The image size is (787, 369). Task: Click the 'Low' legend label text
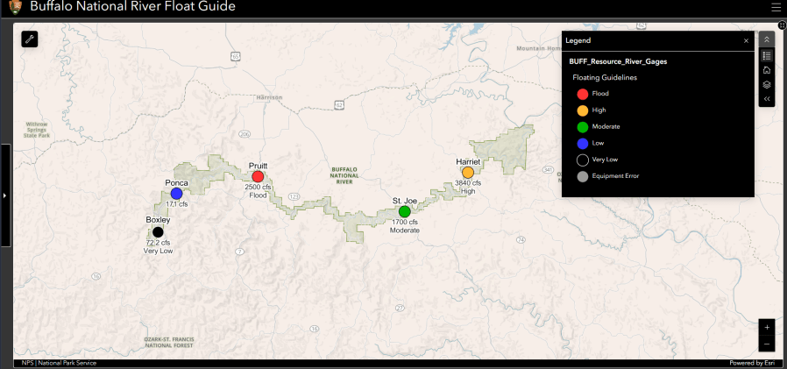tap(598, 143)
